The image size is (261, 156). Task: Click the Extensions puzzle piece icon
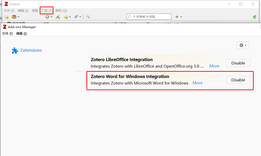15,50
